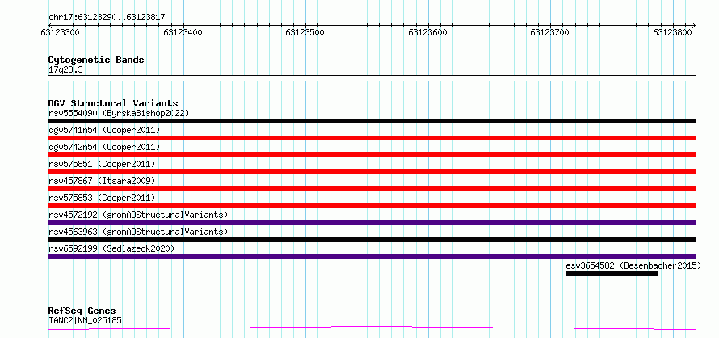
Task: Click the 63123800 ruler position
Action: coord(672,32)
